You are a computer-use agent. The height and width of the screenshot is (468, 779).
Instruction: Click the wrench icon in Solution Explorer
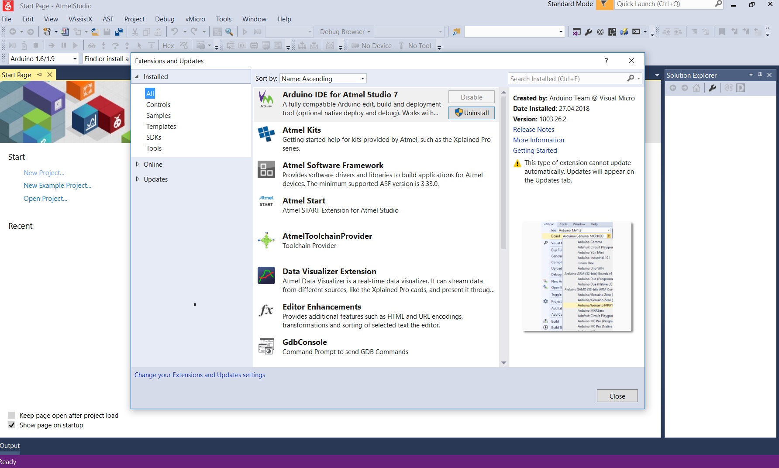click(712, 88)
